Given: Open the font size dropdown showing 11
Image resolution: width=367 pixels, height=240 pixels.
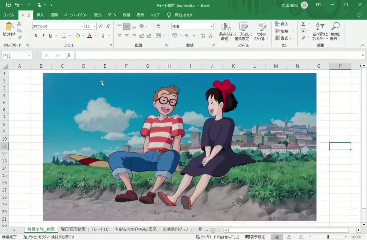Looking at the screenshot, I should pos(95,26).
